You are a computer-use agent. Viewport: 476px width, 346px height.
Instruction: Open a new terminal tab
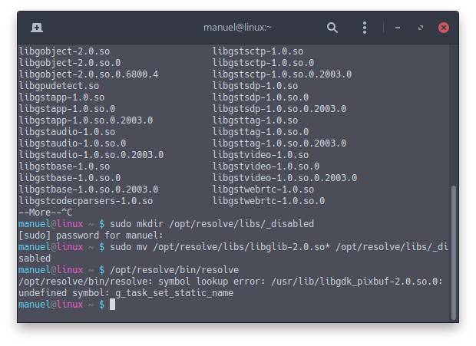coord(37,28)
